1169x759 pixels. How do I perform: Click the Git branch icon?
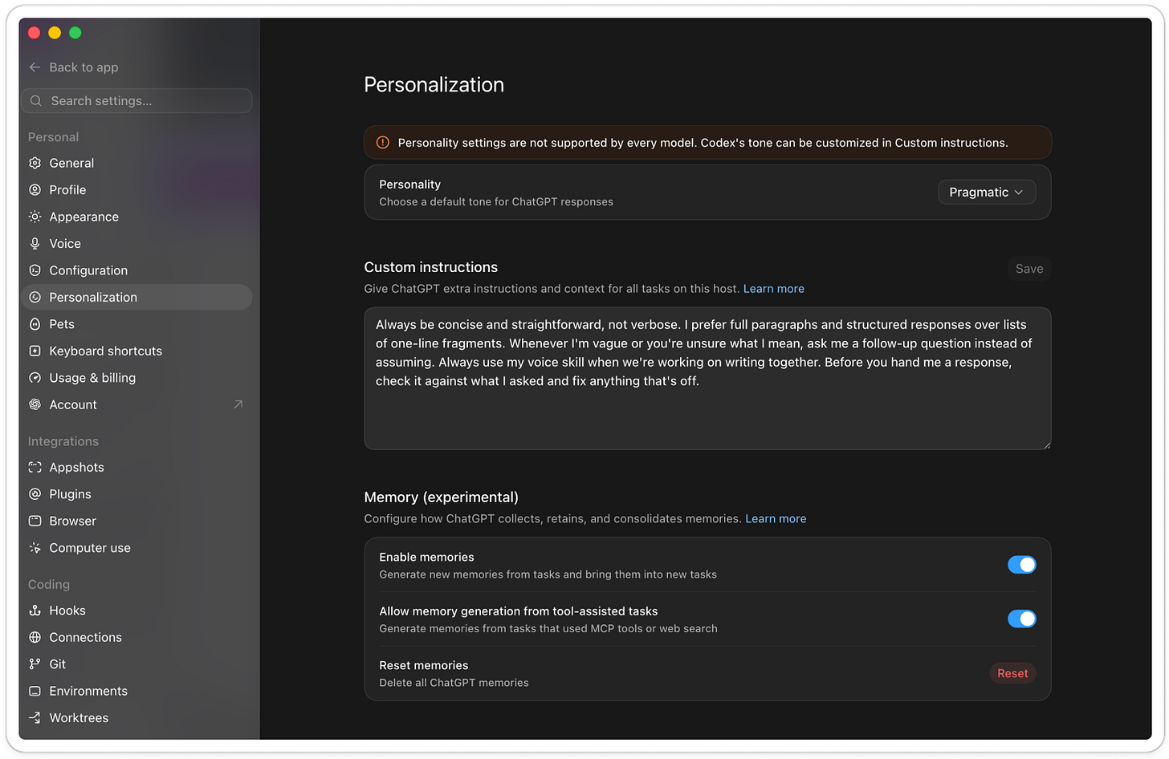click(x=35, y=664)
